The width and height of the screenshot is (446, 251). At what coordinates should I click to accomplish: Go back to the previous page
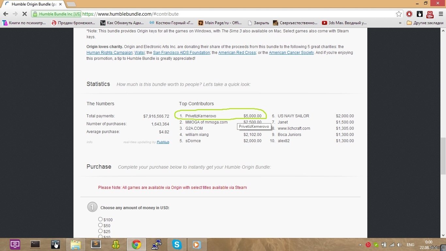6,14
